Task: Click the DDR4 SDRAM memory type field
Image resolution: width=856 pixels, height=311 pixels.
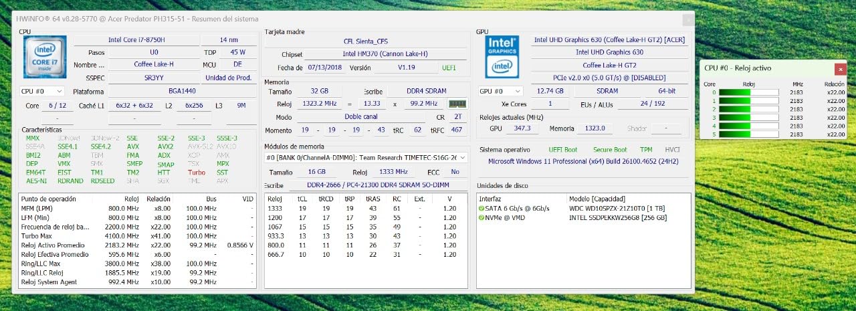Action: (425, 91)
